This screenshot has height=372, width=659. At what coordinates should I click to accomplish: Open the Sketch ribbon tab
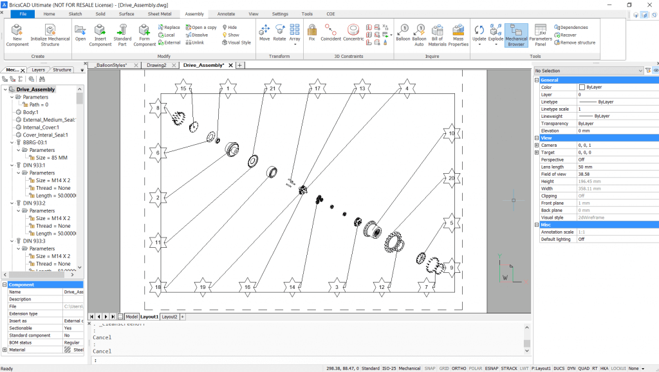coord(75,14)
